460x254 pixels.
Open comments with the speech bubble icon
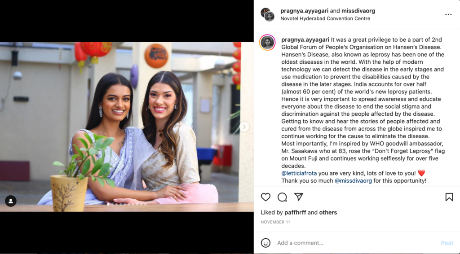point(282,197)
